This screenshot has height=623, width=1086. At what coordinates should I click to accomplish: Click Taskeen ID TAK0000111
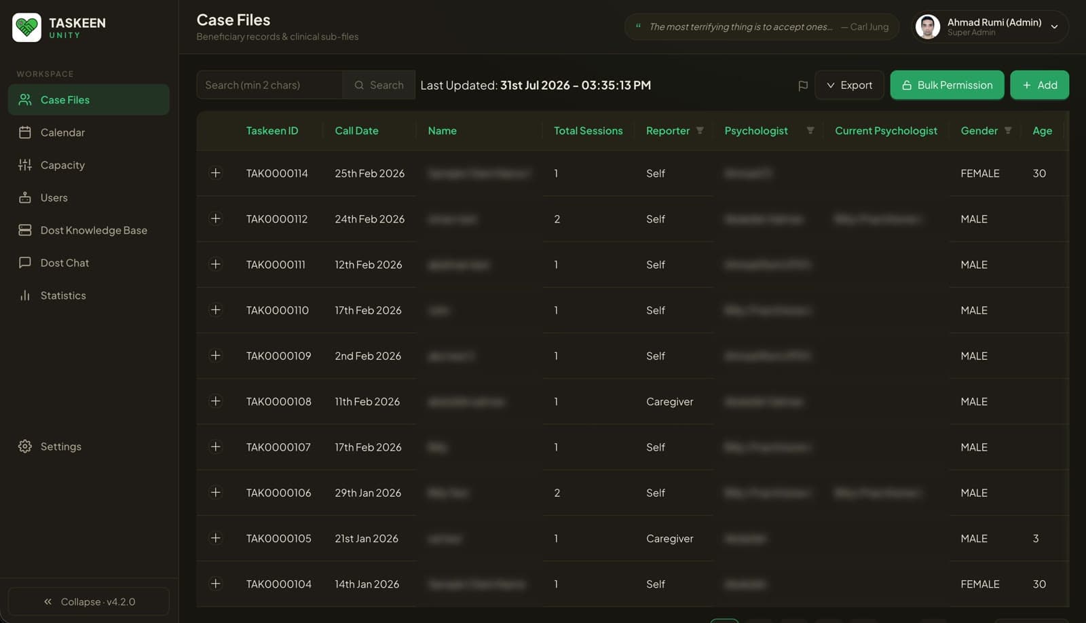(276, 264)
